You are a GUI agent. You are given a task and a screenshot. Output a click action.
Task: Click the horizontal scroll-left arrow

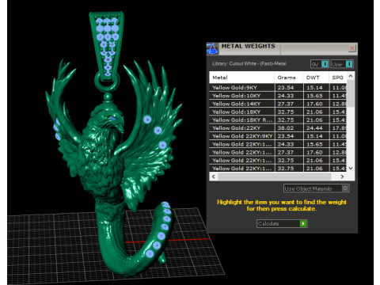[214, 177]
